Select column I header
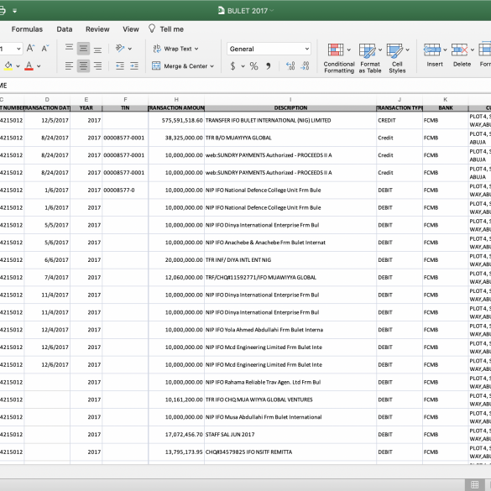Screen dimensions: 491x491 click(x=290, y=100)
